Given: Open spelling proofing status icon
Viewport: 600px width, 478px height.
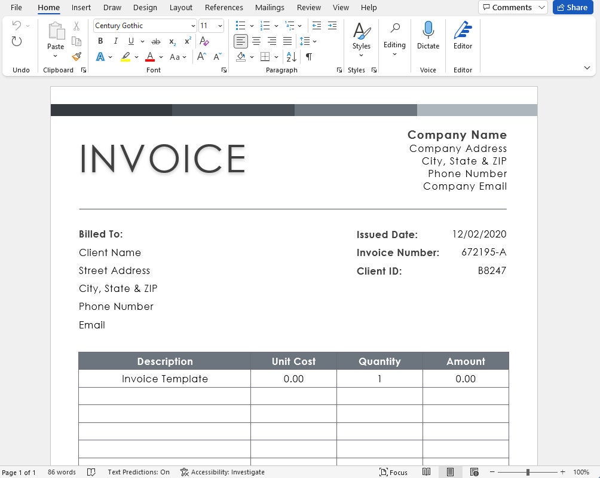Looking at the screenshot, I should [91, 472].
